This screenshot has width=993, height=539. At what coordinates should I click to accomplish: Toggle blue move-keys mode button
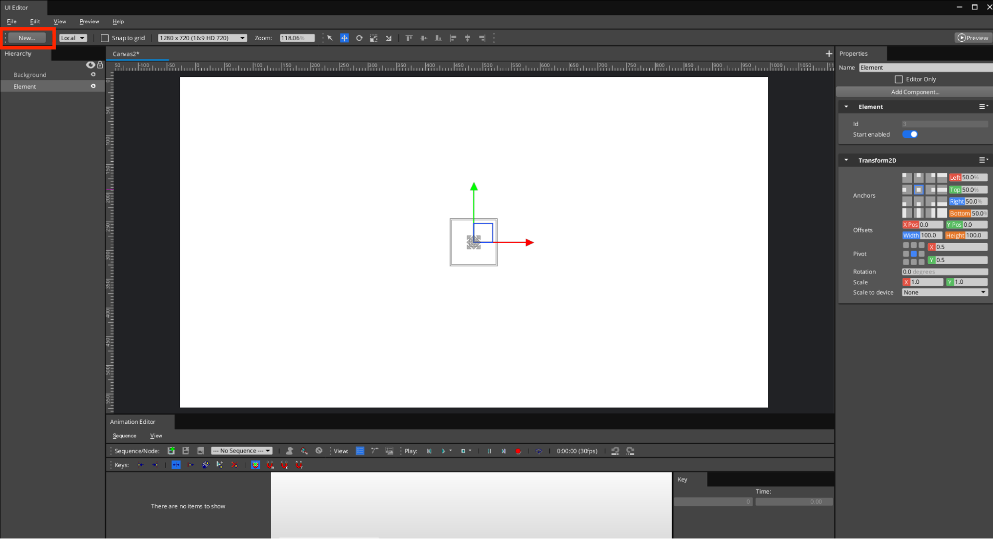(x=176, y=465)
